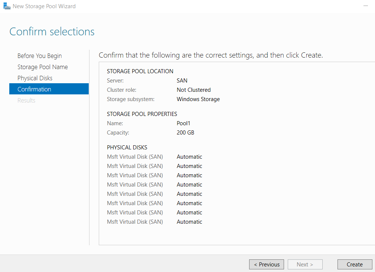375x272 pixels.
Task: Click the Windows Storage subsystem value
Action: click(198, 99)
